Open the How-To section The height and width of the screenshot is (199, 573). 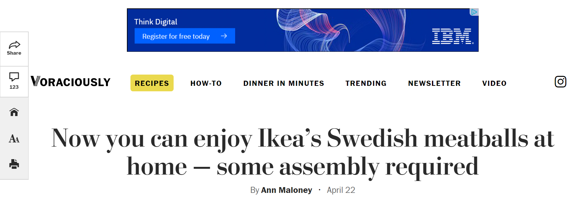tap(206, 83)
